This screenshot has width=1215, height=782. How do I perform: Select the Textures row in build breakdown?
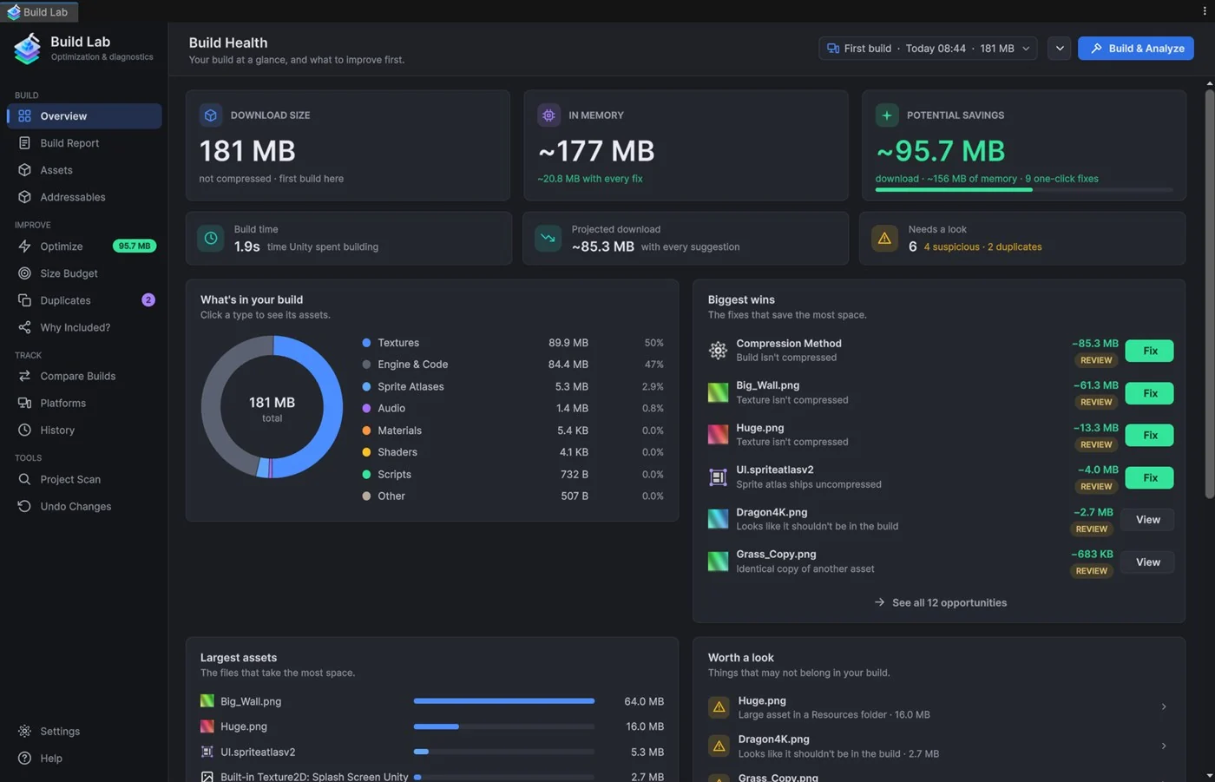(x=513, y=343)
